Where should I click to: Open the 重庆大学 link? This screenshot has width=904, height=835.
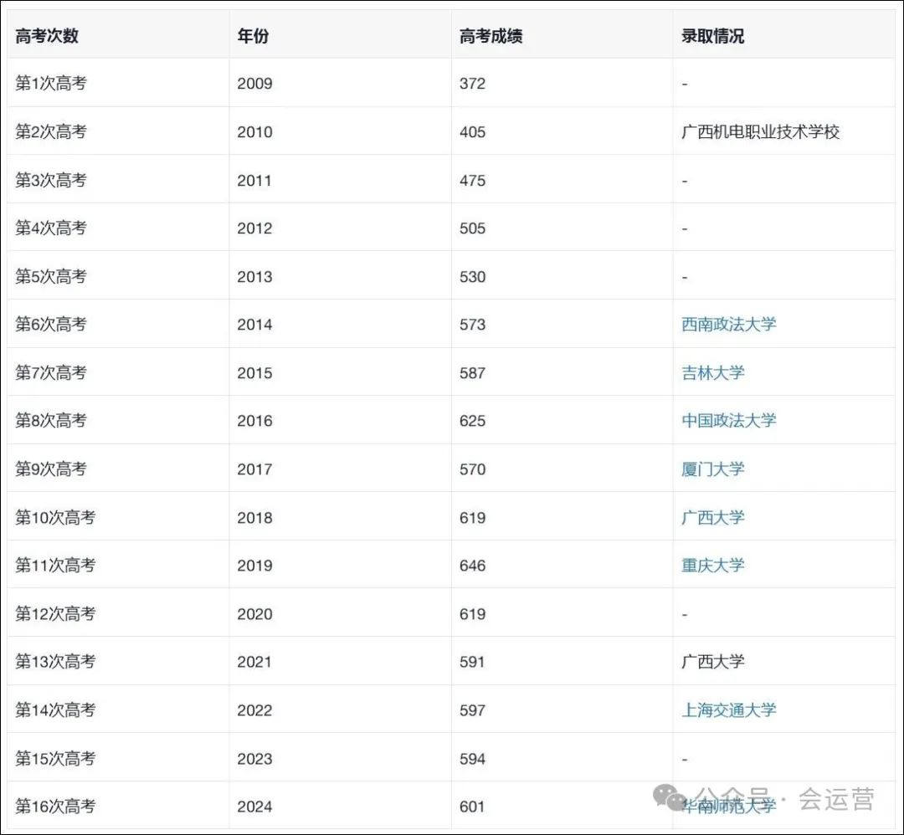pos(713,566)
